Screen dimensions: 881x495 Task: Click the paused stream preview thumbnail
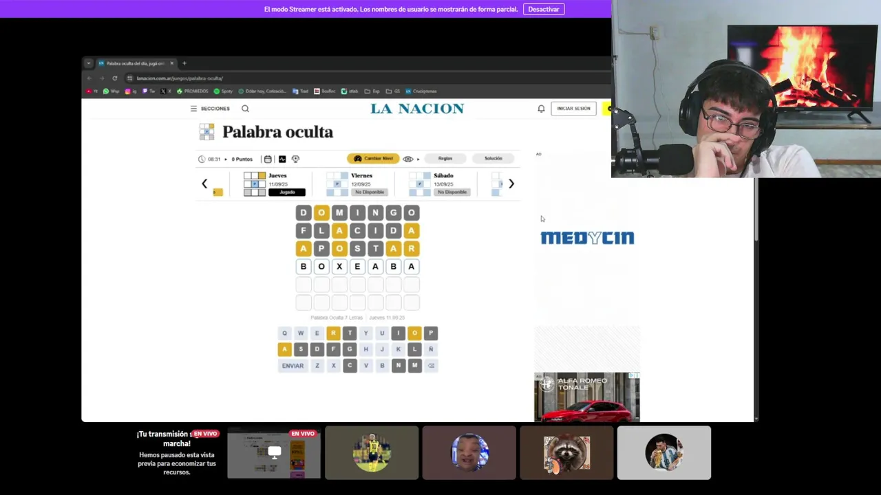point(274,452)
